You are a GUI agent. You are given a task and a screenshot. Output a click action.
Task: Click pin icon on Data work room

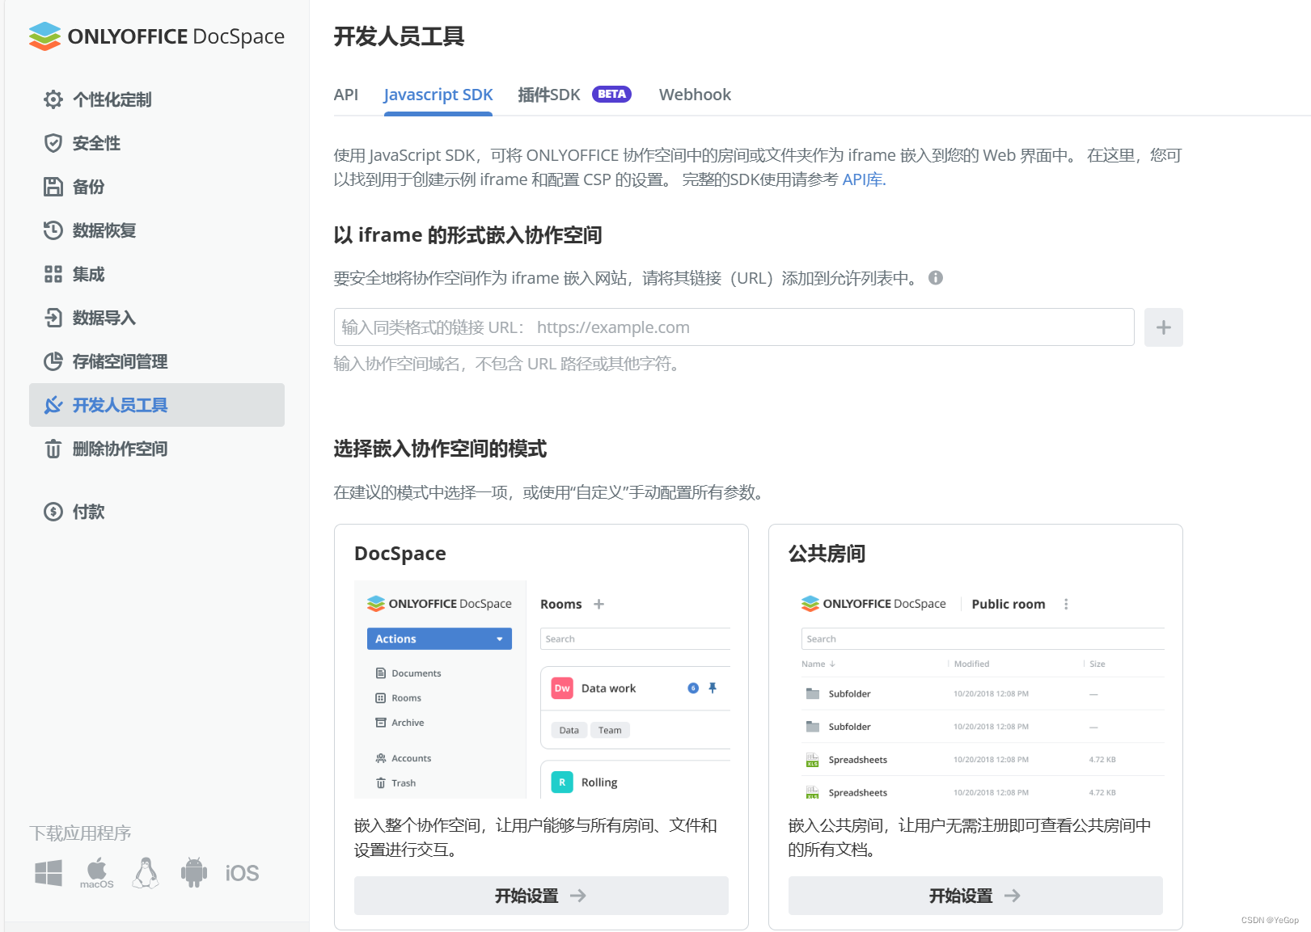click(713, 688)
